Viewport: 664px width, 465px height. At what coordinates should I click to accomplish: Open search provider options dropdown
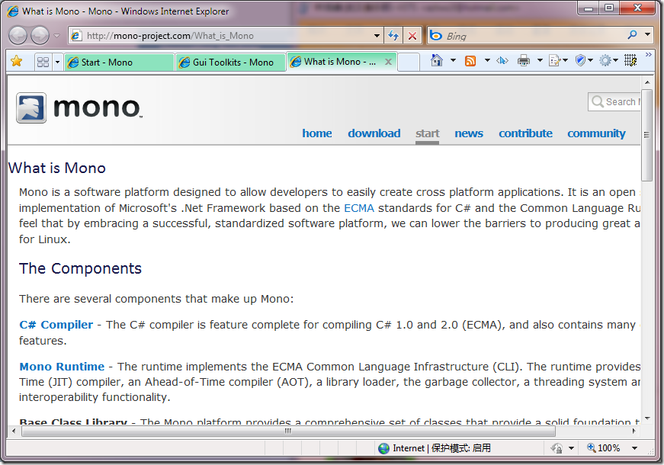647,35
